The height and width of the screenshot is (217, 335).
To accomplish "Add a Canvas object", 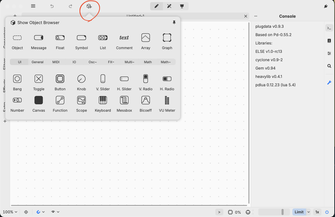I will (39, 104).
